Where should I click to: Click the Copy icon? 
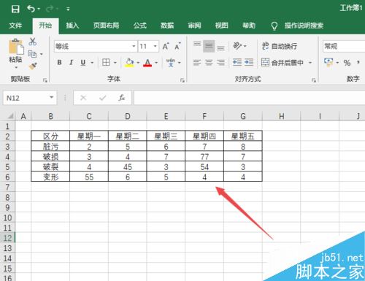[32, 54]
